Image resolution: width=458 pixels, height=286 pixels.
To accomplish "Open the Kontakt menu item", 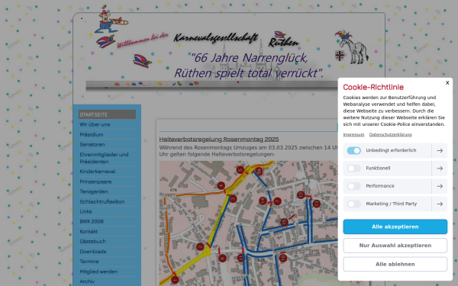I will tap(107, 231).
